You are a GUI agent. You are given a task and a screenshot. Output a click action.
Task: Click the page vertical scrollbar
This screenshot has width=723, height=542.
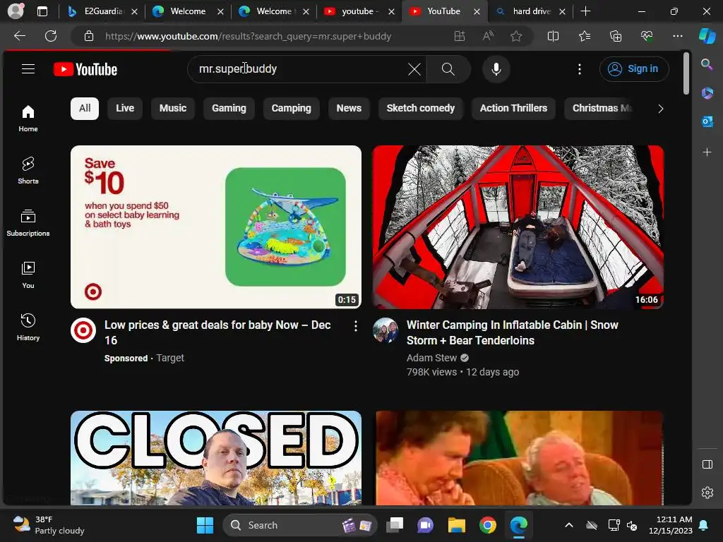(x=686, y=73)
